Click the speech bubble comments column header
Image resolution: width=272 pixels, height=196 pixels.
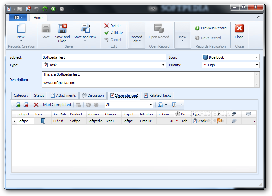(249, 114)
